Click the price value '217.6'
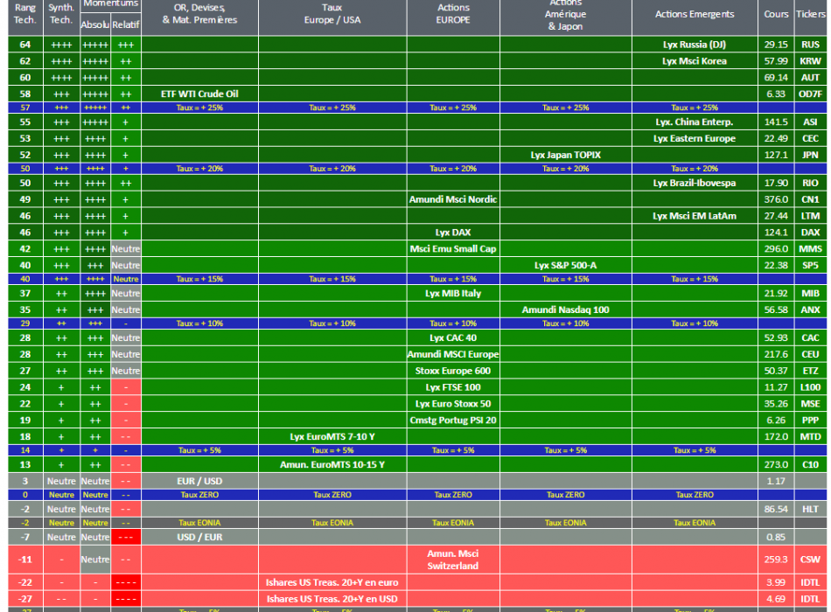This screenshot has width=831, height=612. click(776, 354)
